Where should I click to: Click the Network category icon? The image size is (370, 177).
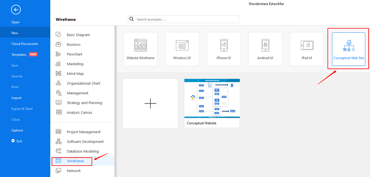(x=58, y=171)
